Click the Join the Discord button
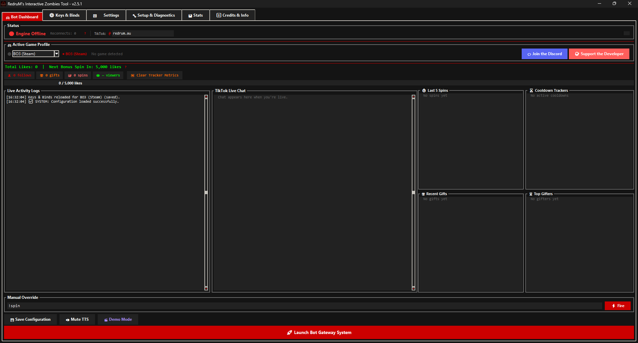Image resolution: width=638 pixels, height=343 pixels. click(x=544, y=54)
